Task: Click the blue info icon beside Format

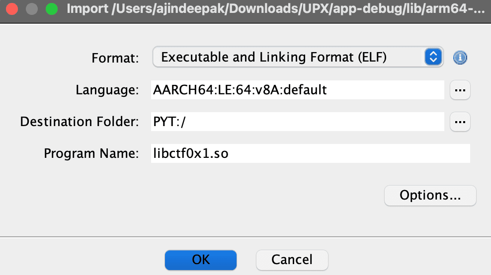Action: click(x=460, y=58)
